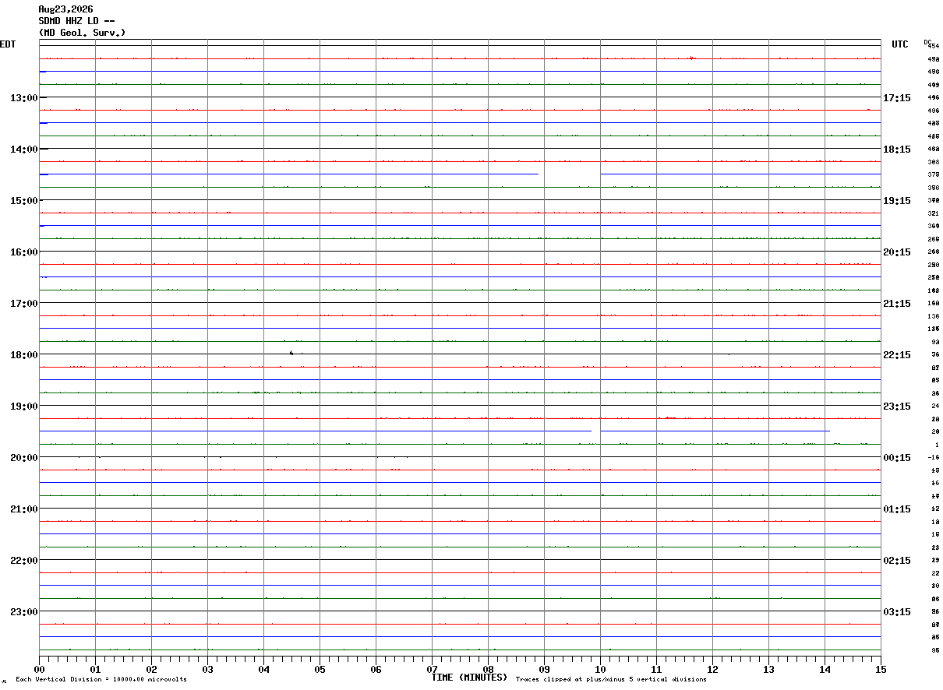Select the 13:00 EDT hour label
Screen dimensions: 943x690
click(24, 98)
